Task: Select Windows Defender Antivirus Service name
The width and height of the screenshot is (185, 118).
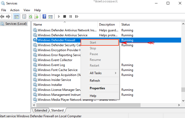Action: (x=63, y=35)
